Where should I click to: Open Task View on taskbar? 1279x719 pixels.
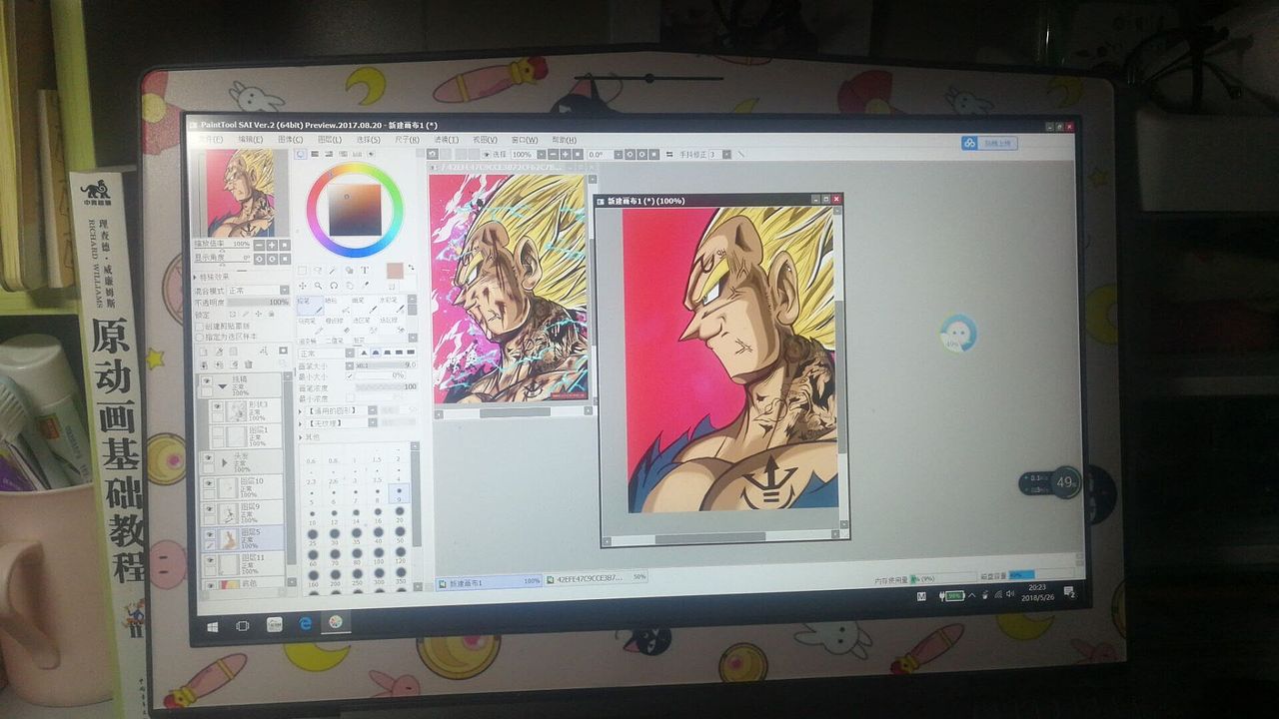point(242,626)
